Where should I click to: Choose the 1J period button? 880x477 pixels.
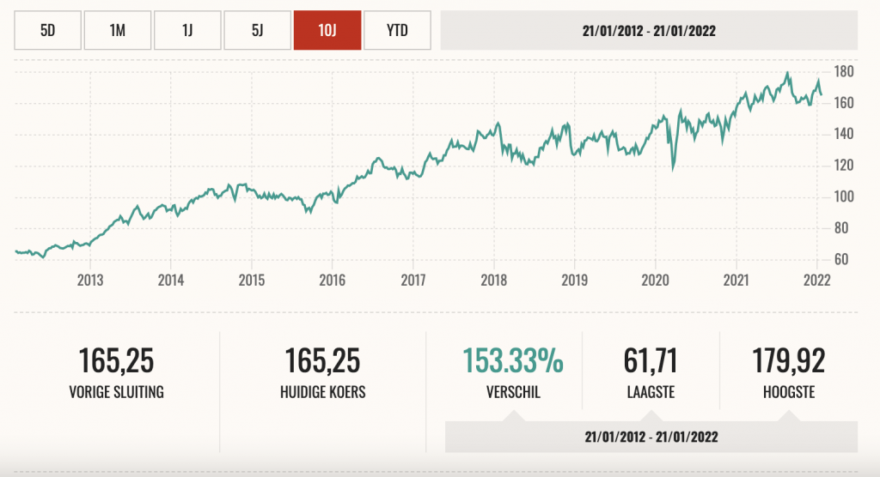pos(187,31)
